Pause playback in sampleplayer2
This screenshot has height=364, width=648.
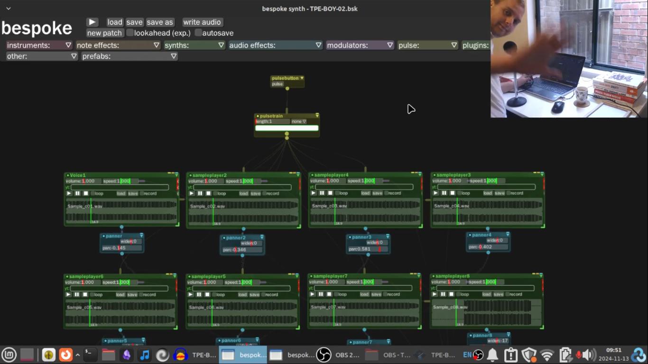199,193
